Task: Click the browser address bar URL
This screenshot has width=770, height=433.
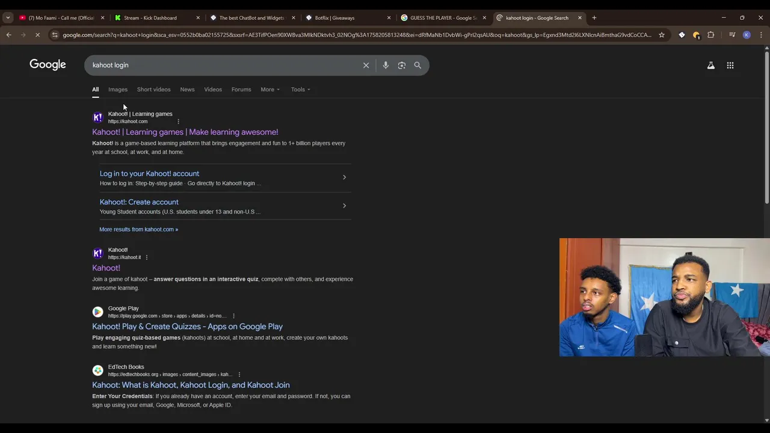Action: 357,35
